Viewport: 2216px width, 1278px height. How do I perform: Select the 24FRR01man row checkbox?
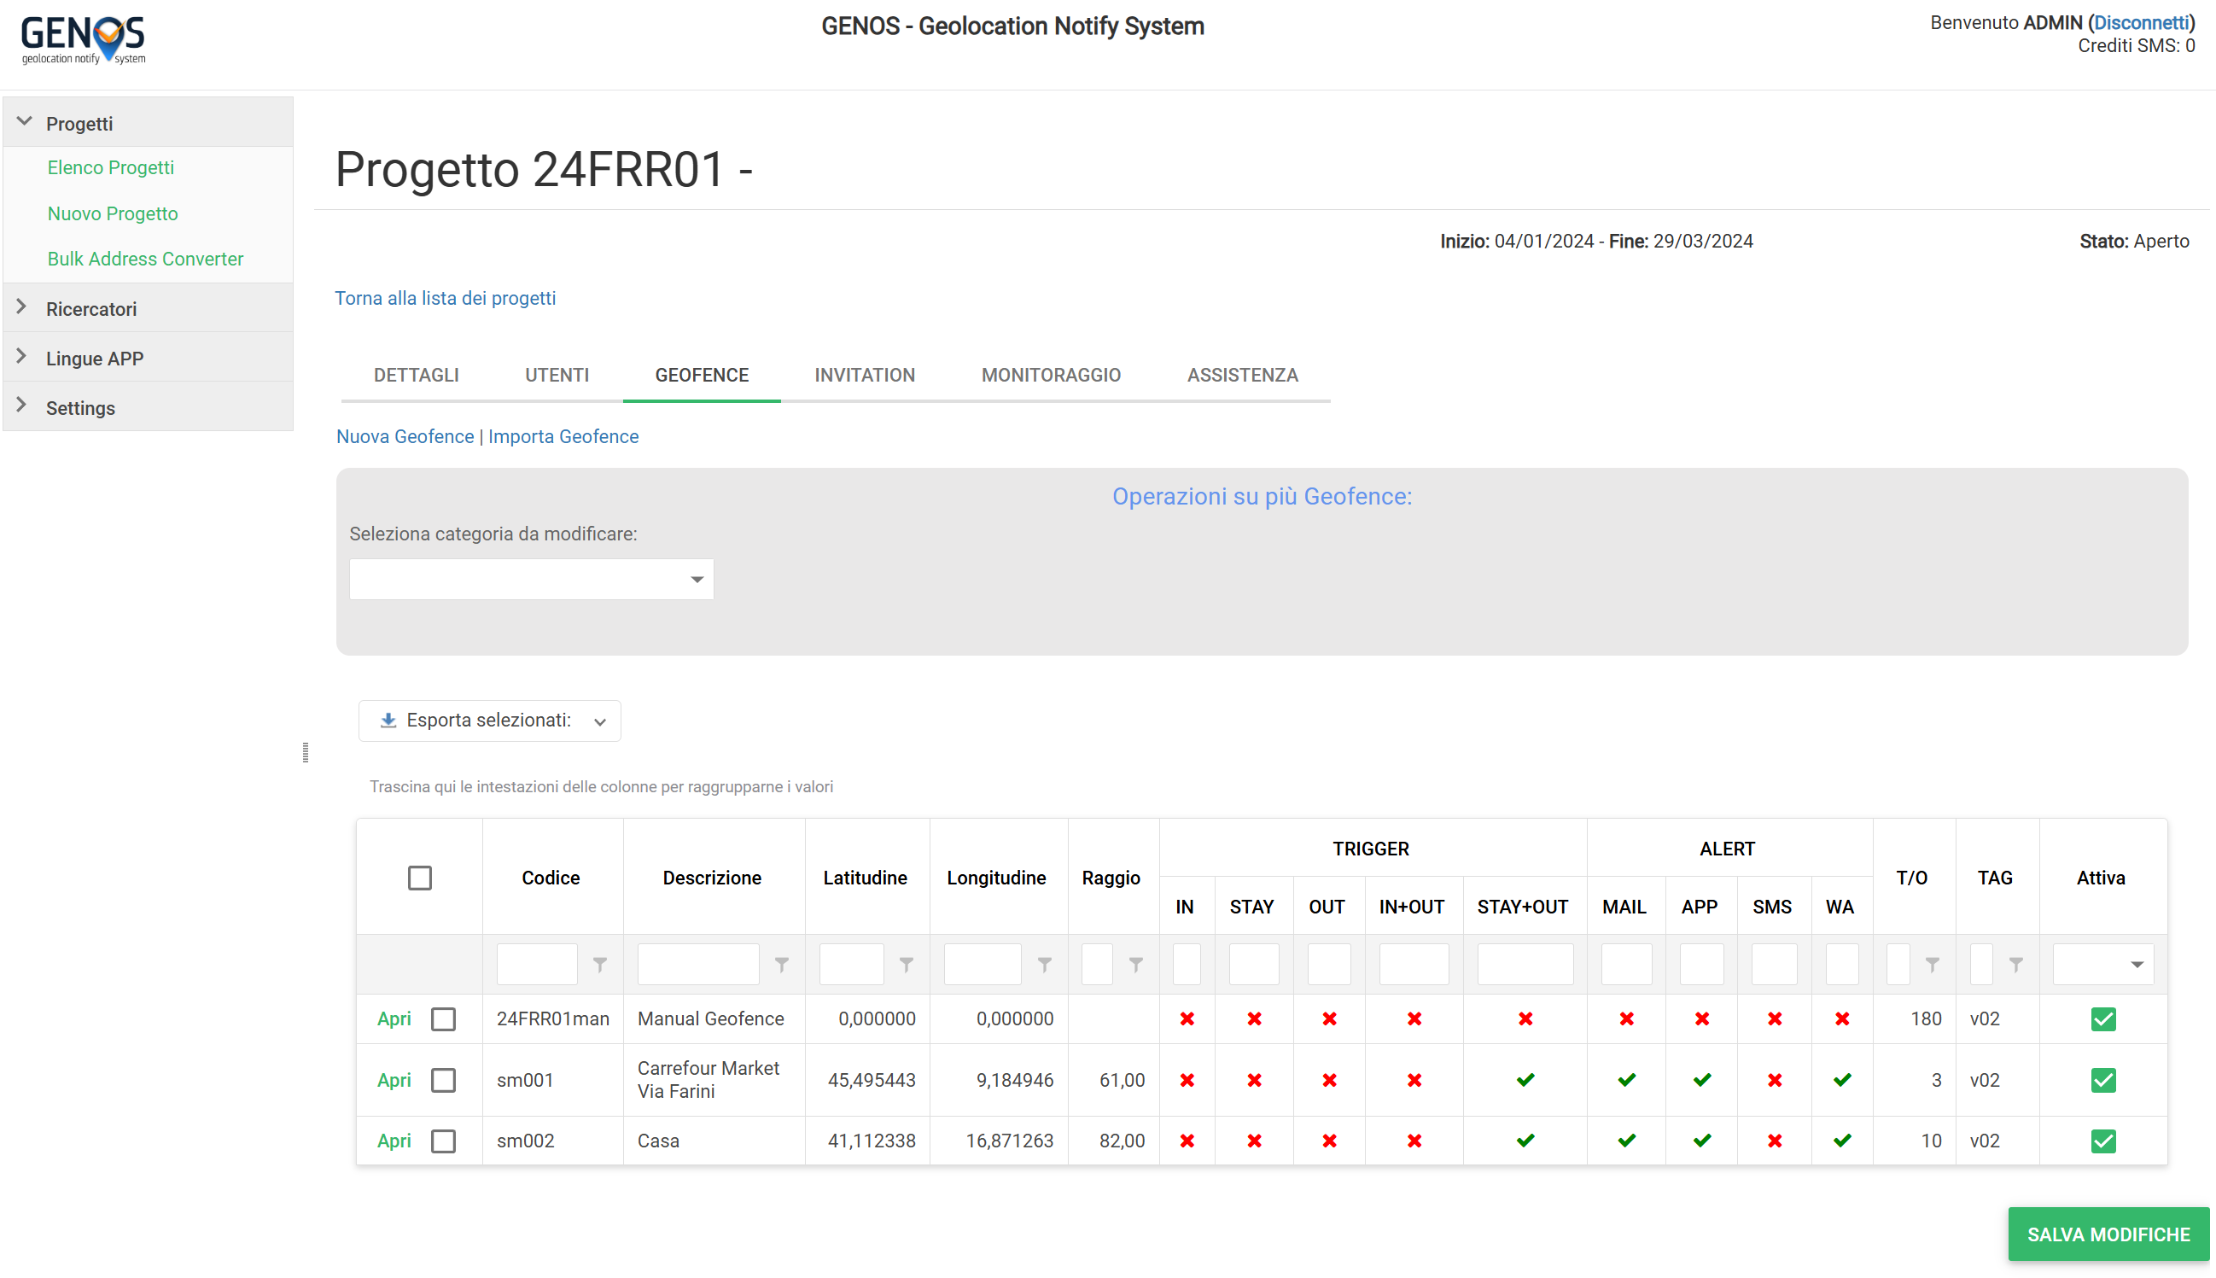443,1018
